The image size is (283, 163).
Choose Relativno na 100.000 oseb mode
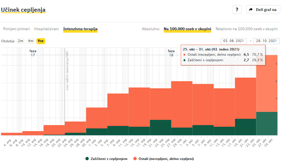[247, 29]
